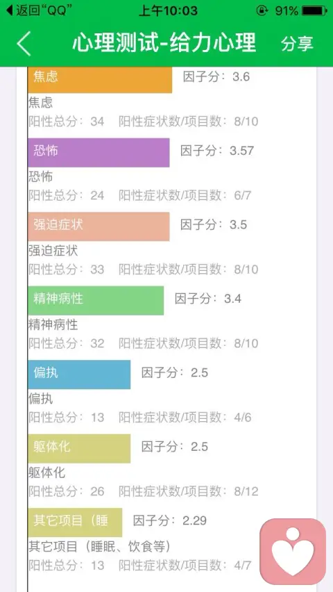The image size is (333, 592).
Task: Select the salmon 强迫症状 bar
Action: [99, 226]
